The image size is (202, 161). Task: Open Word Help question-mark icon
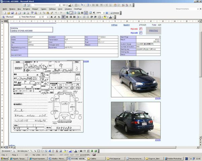tap(107, 13)
